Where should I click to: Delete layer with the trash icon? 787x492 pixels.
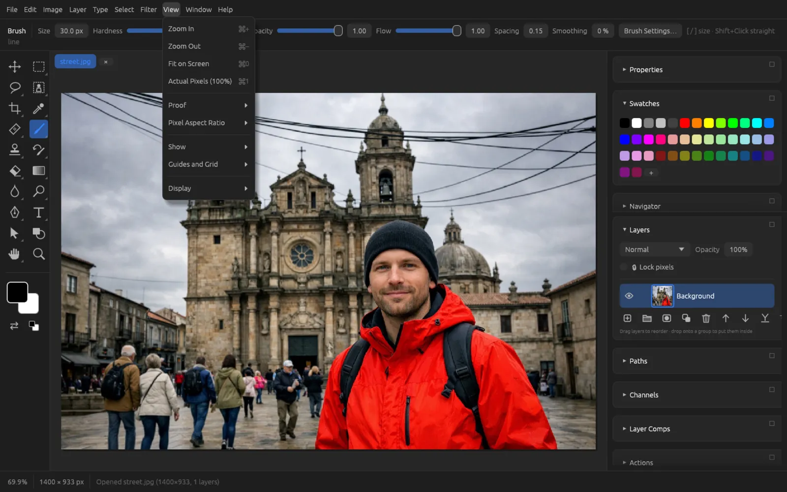(x=706, y=318)
